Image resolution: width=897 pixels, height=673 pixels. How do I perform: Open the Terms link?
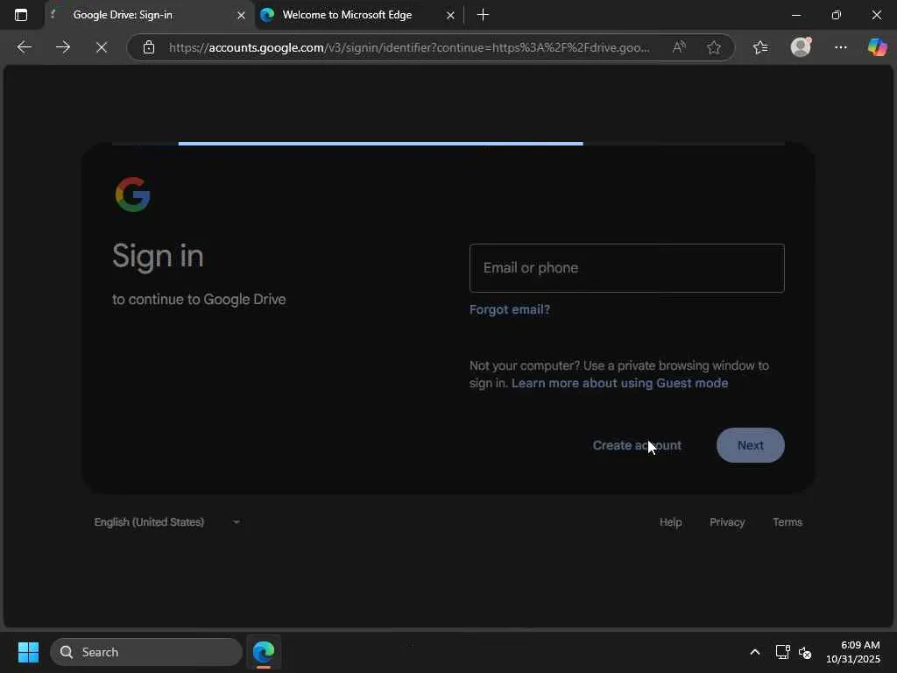[x=788, y=522]
